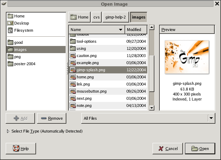Sort files by Modified column header
This screenshot has height=160, width=221.
pos(136,30)
